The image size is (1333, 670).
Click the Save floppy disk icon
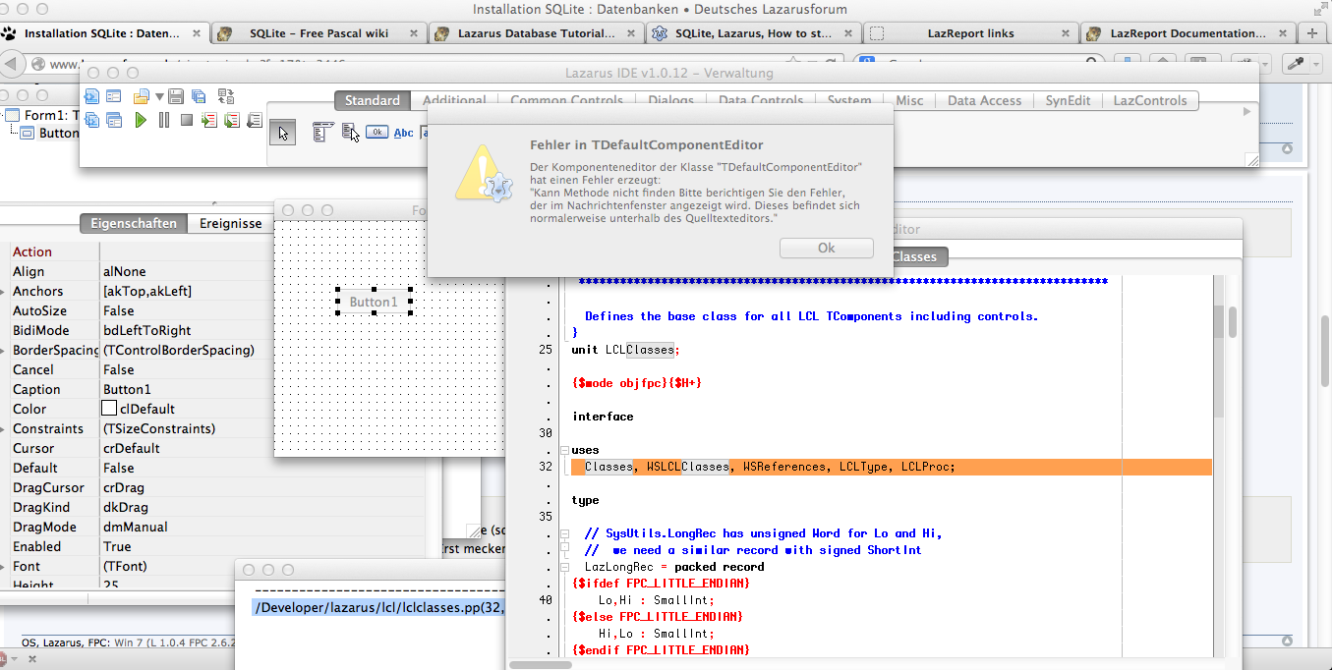coord(176,96)
